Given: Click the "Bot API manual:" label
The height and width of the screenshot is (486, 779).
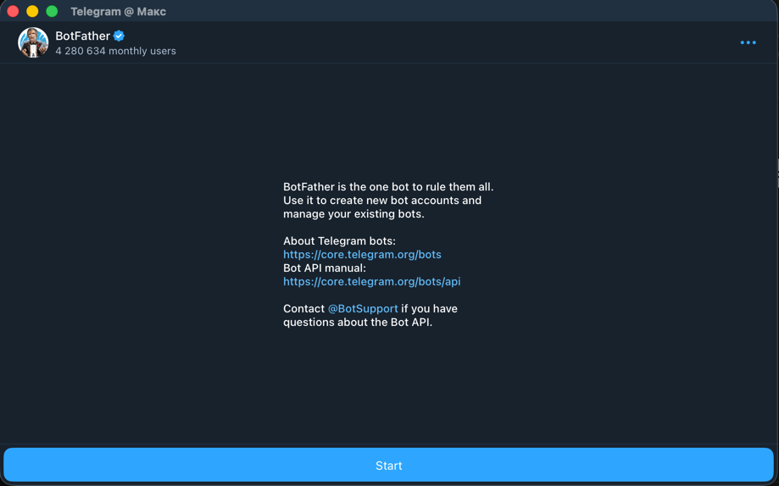Looking at the screenshot, I should 324,268.
